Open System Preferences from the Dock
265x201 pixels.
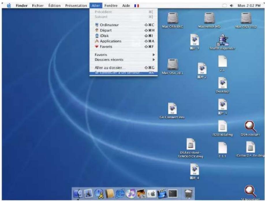click(152, 193)
